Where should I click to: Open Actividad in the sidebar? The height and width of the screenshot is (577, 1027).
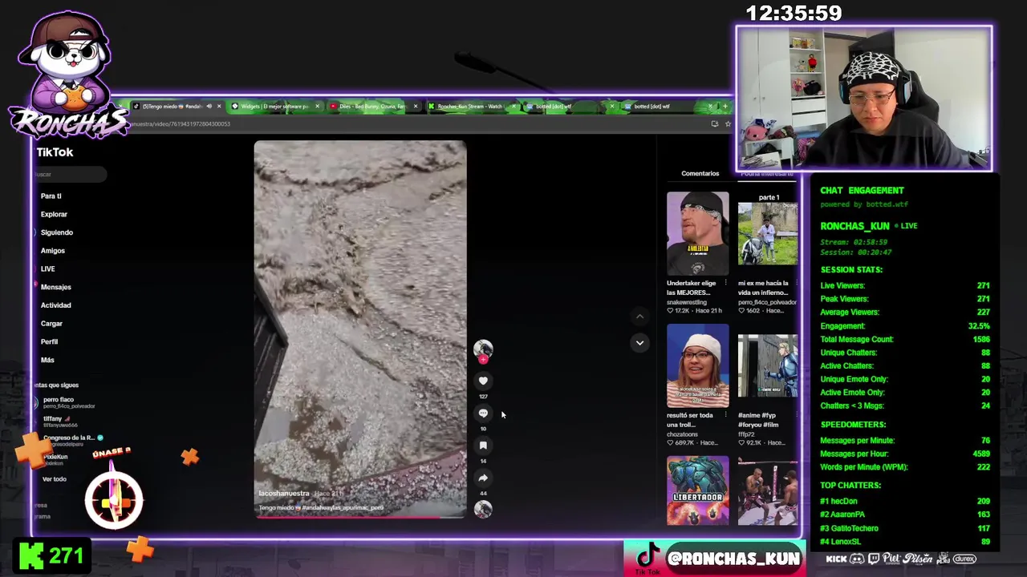click(56, 305)
